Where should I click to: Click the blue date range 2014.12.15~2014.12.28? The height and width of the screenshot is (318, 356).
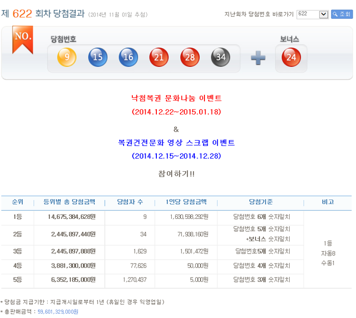(x=177, y=156)
